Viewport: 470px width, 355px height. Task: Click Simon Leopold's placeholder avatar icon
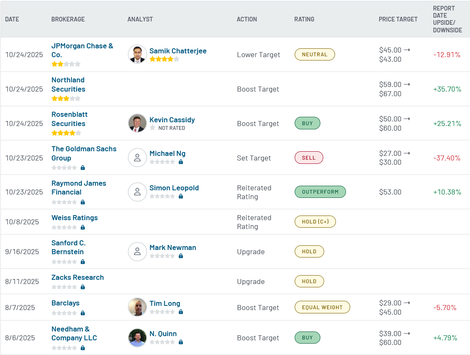pos(137,192)
